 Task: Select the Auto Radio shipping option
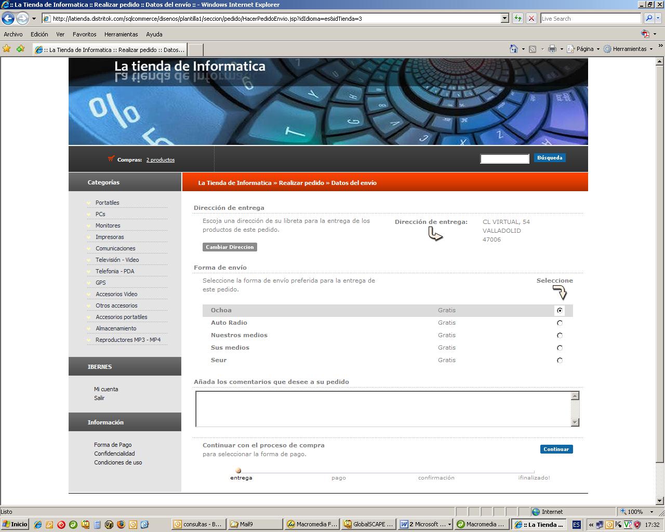(560, 323)
